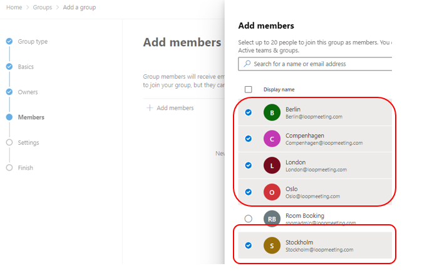Select the Room Booking checkbox
This screenshot has width=422, height=276.
point(249,219)
